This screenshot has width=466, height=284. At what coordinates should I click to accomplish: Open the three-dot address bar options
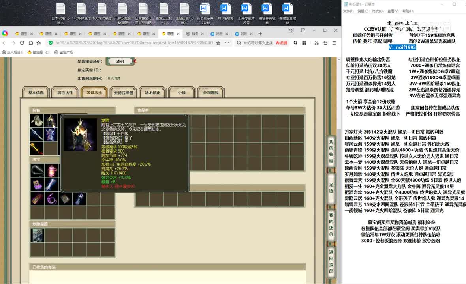coord(227,43)
